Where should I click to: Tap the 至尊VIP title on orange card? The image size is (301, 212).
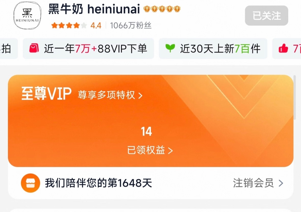pyautogui.click(x=46, y=94)
